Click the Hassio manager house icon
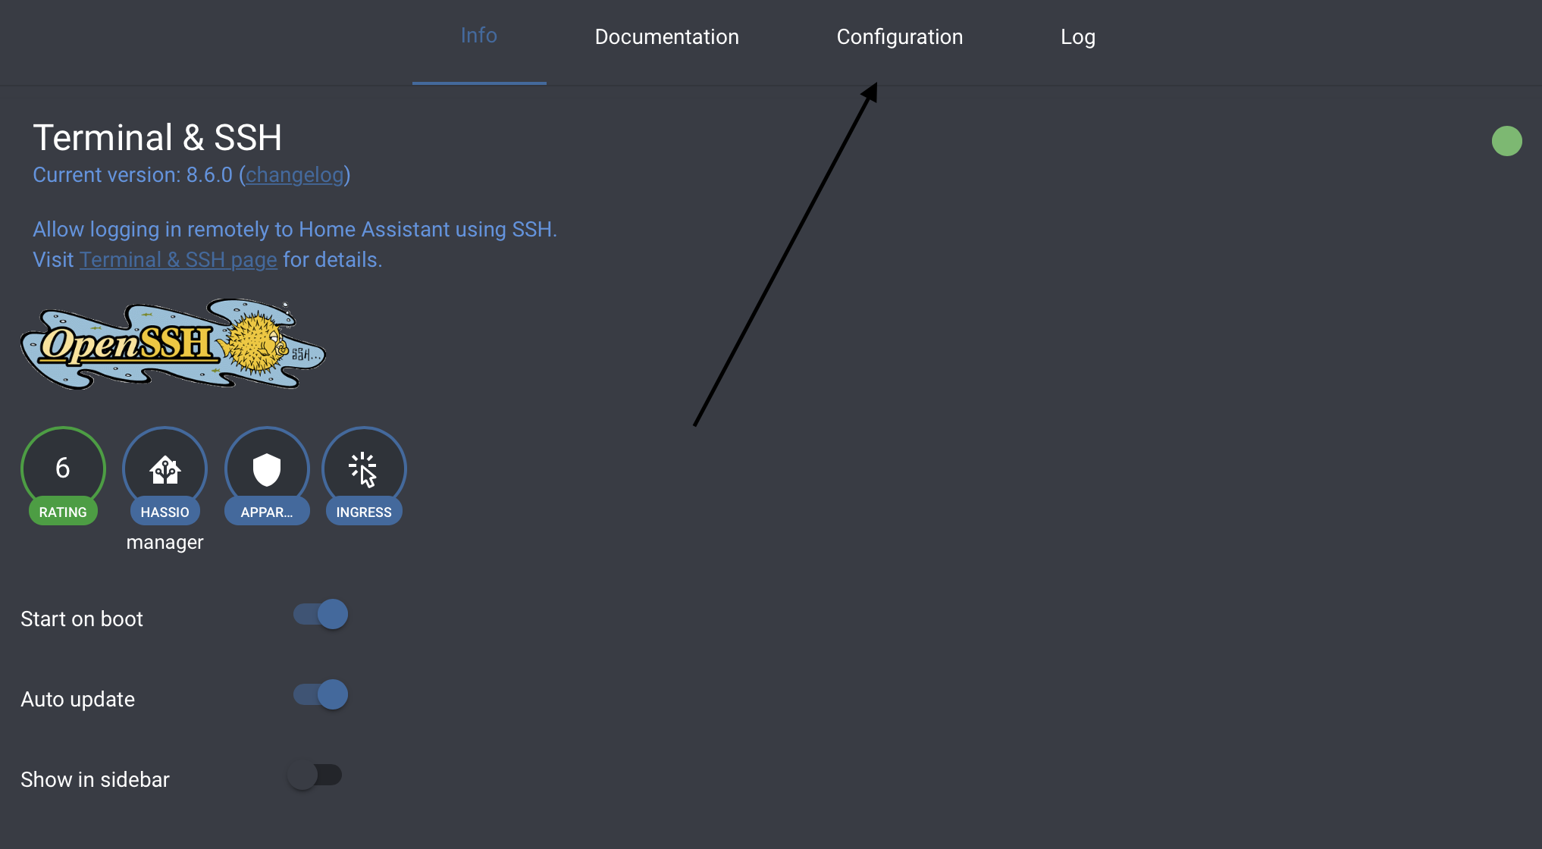The height and width of the screenshot is (849, 1542). click(165, 469)
